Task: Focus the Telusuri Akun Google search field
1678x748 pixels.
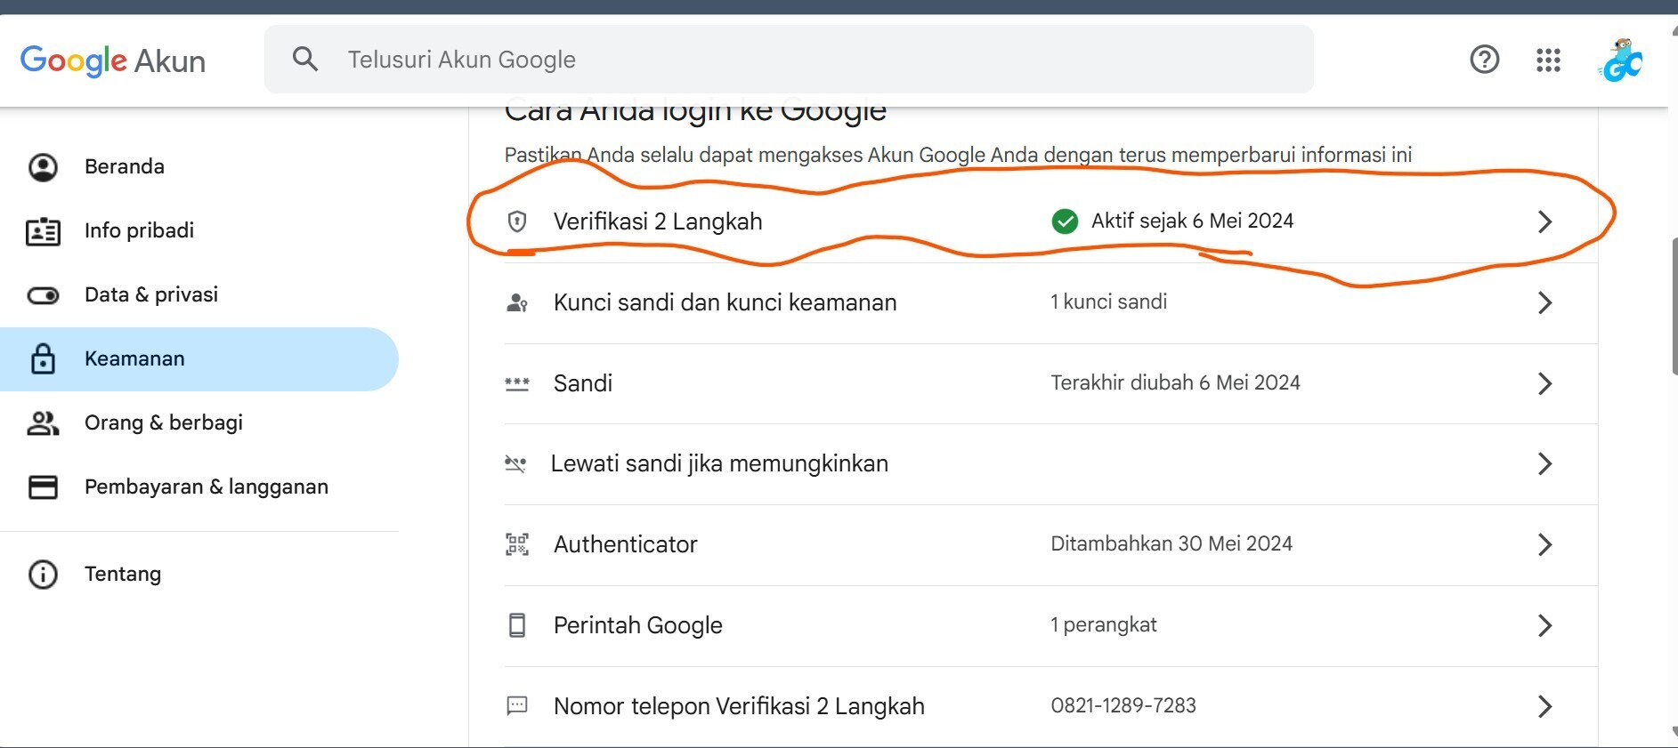Action: click(x=789, y=60)
